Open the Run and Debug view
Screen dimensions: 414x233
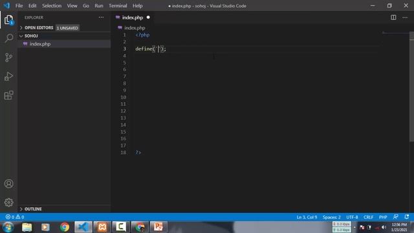coord(8,76)
